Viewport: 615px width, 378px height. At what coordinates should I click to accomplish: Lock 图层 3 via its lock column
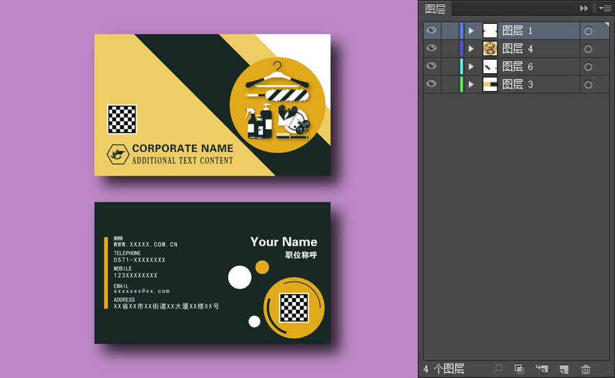450,84
